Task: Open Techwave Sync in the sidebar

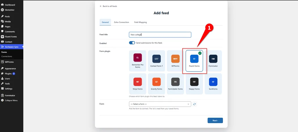Action: [x=12, y=47]
